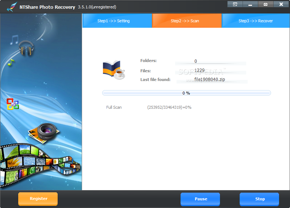Stop the scan
The width and height of the screenshot is (290, 208).
[x=259, y=199]
